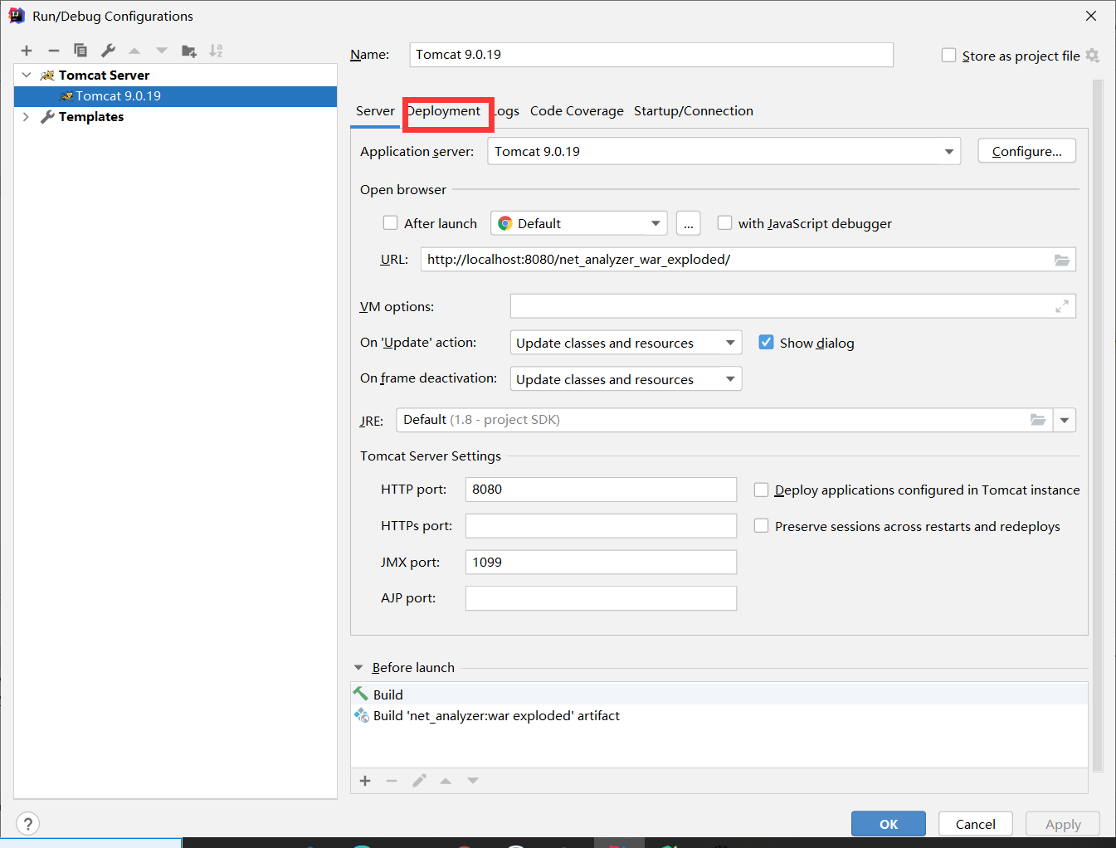Click Name input field
This screenshot has height=848, width=1116.
pyautogui.click(x=651, y=55)
